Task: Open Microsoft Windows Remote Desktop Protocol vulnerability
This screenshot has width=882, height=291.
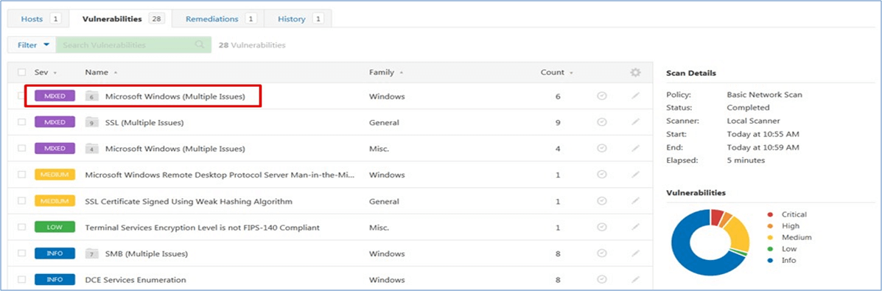Action: click(x=220, y=175)
